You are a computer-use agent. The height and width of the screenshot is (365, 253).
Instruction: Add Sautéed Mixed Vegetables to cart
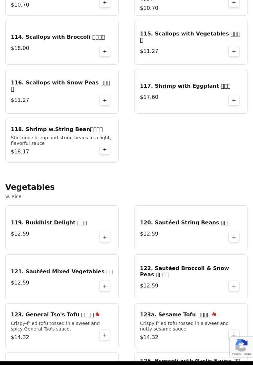pos(105,286)
